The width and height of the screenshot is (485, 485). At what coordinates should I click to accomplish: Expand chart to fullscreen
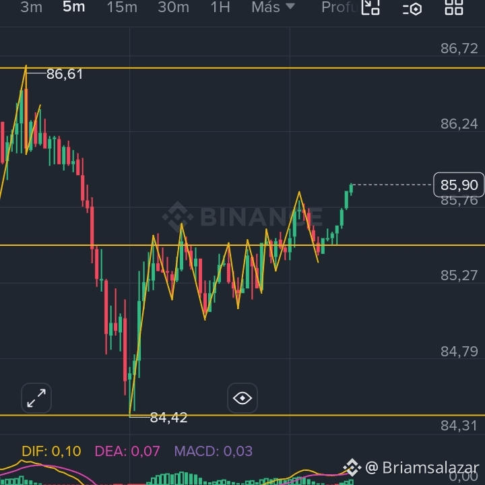pyautogui.click(x=36, y=398)
